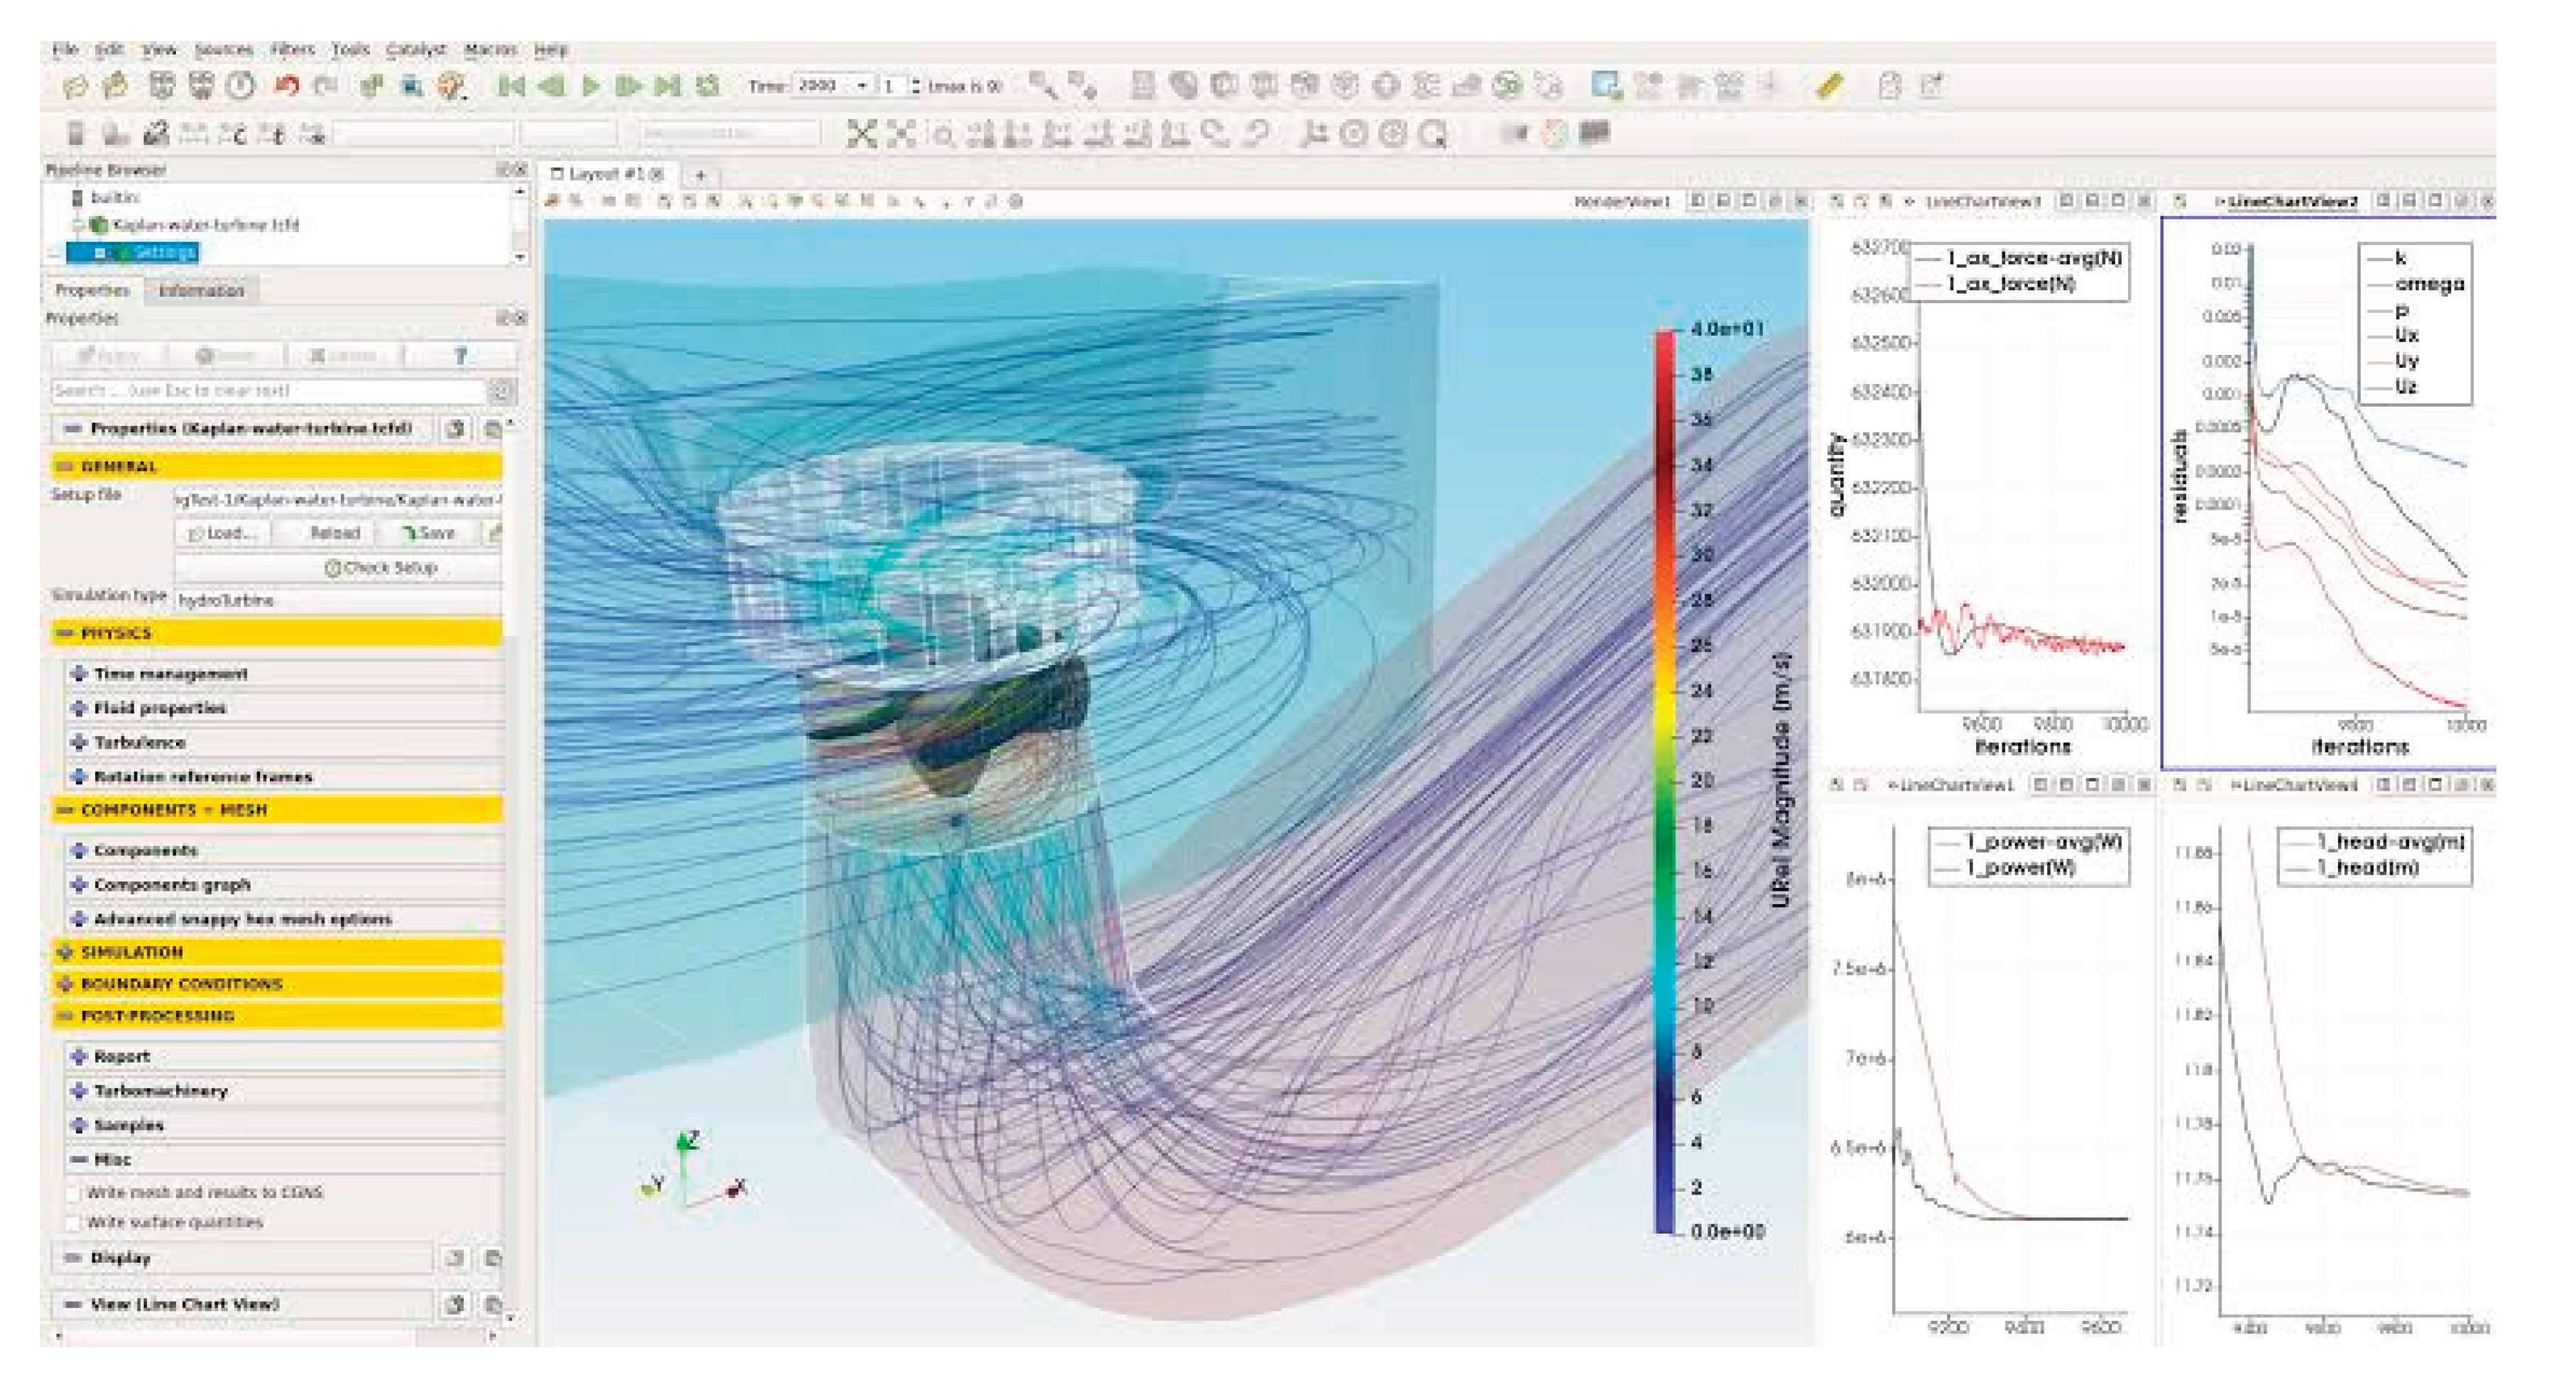Click the Check Setup button
Screen dimensions: 2576x1394
(381, 568)
